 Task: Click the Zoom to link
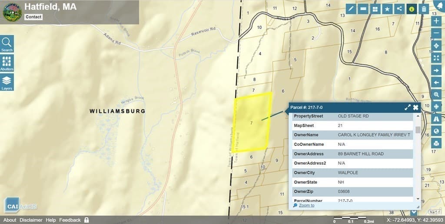click(x=306, y=205)
